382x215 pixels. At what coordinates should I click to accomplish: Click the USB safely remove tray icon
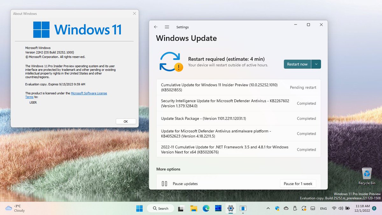click(x=295, y=208)
